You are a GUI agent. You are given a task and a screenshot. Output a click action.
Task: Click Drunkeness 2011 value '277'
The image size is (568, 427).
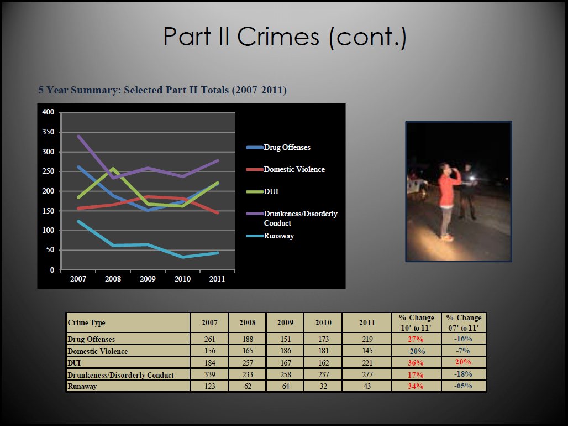[x=367, y=374]
